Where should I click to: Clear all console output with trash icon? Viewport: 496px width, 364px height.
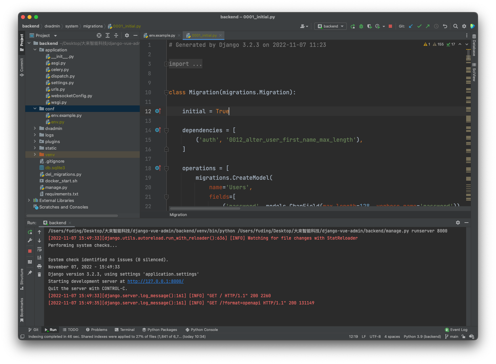pos(39,274)
